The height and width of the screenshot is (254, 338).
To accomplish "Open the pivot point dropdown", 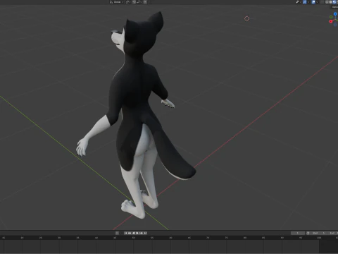I will tap(128, 2).
